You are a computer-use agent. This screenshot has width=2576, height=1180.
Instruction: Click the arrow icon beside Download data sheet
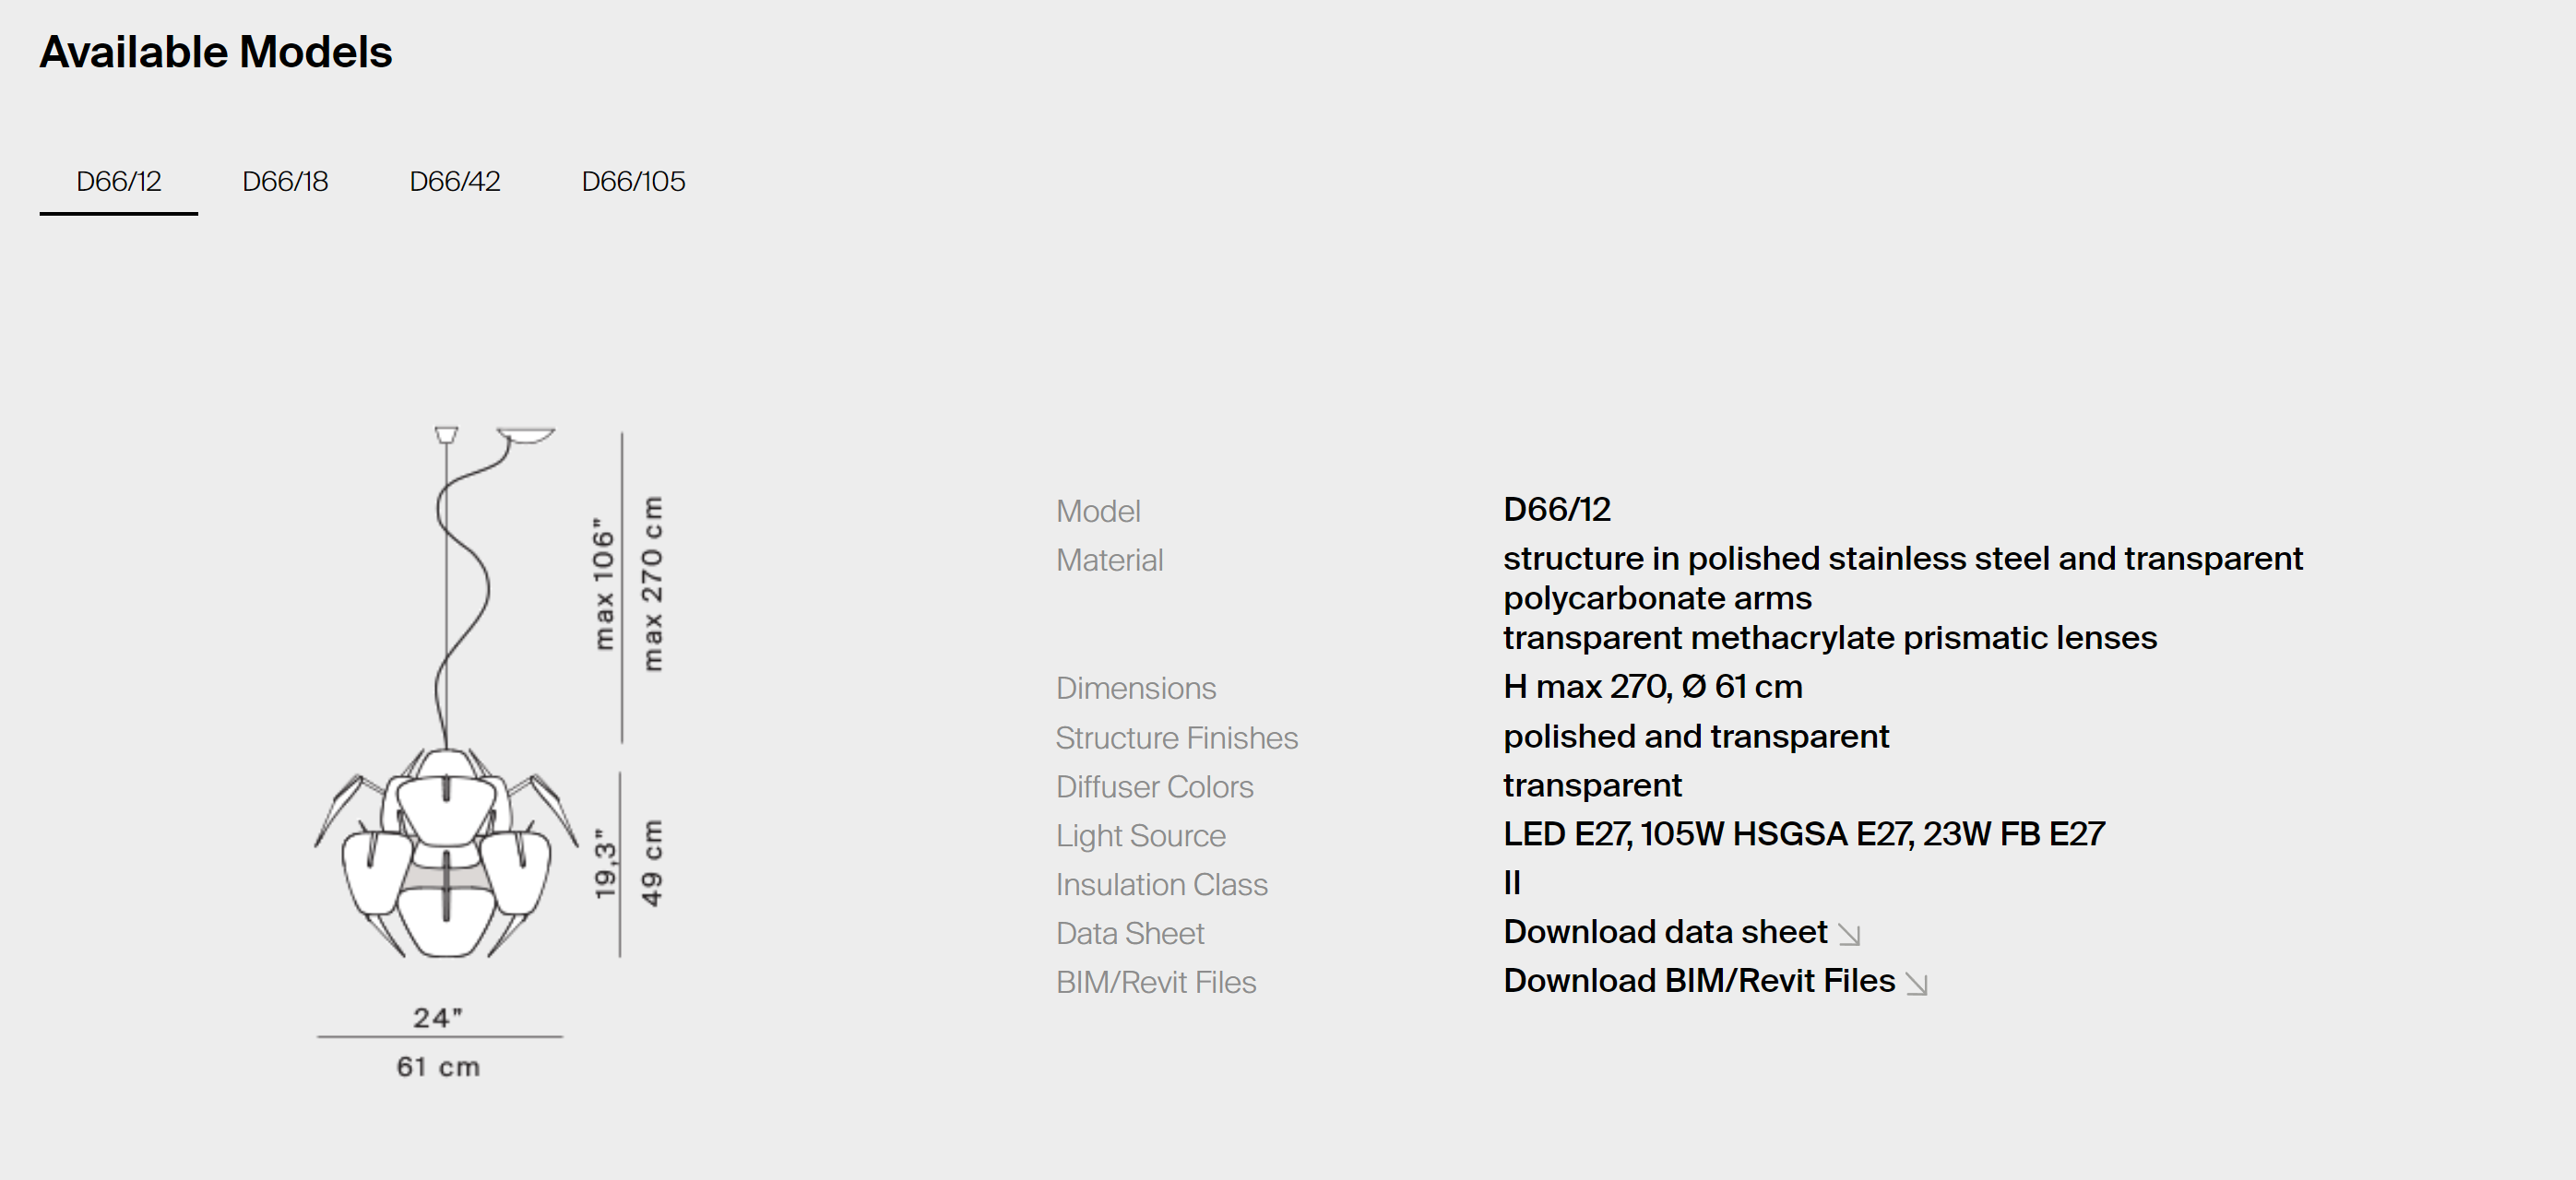(x=1849, y=935)
